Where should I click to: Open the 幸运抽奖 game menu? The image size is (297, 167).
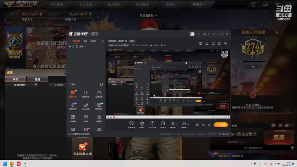coord(114,4)
